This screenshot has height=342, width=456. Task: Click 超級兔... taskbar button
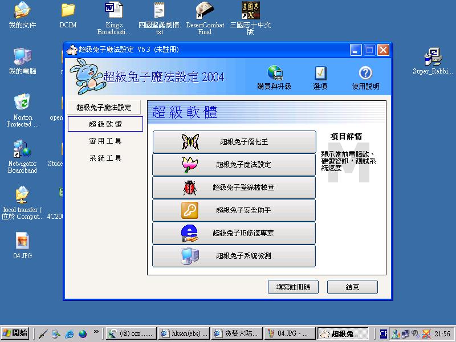(343, 333)
